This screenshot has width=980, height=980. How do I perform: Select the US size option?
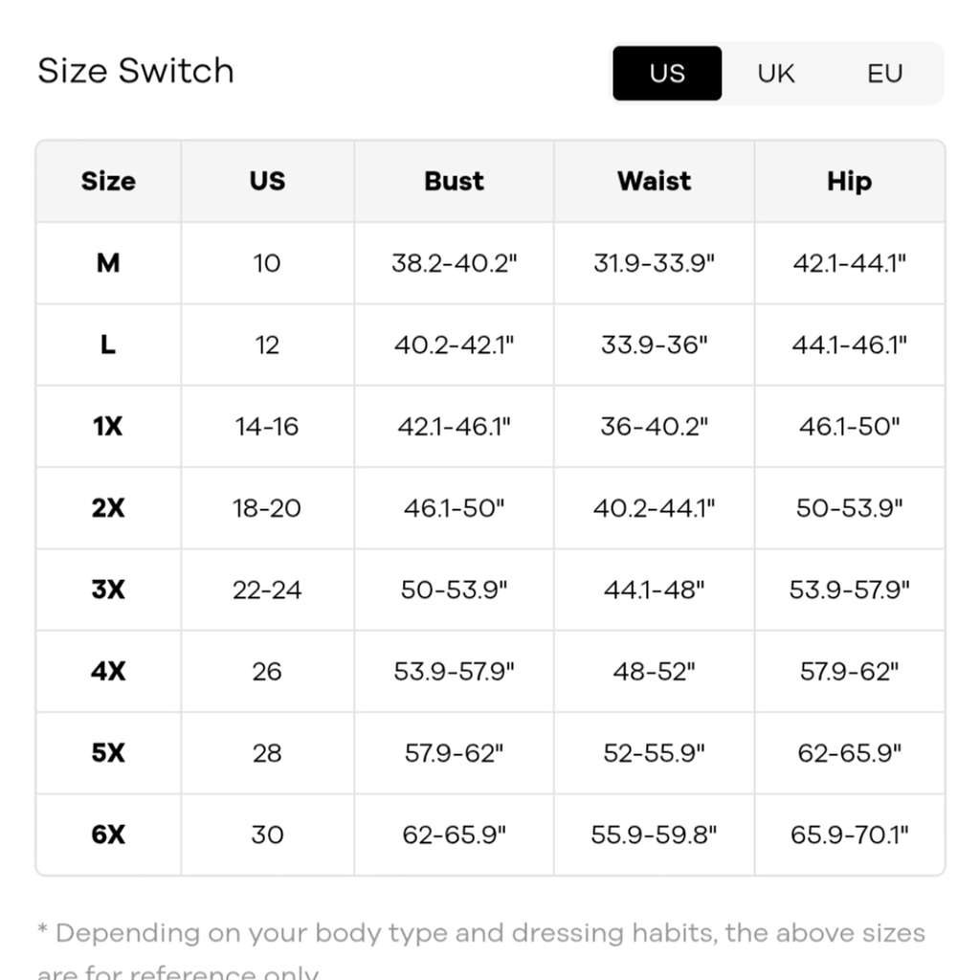point(667,73)
